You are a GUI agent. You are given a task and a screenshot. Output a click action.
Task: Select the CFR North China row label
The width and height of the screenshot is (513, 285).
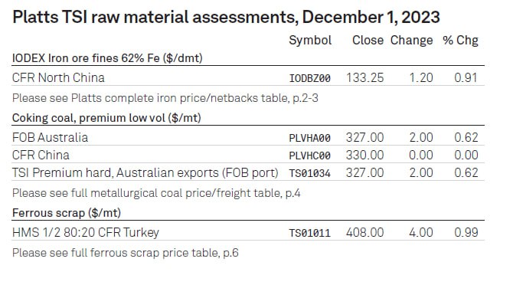tap(58, 78)
